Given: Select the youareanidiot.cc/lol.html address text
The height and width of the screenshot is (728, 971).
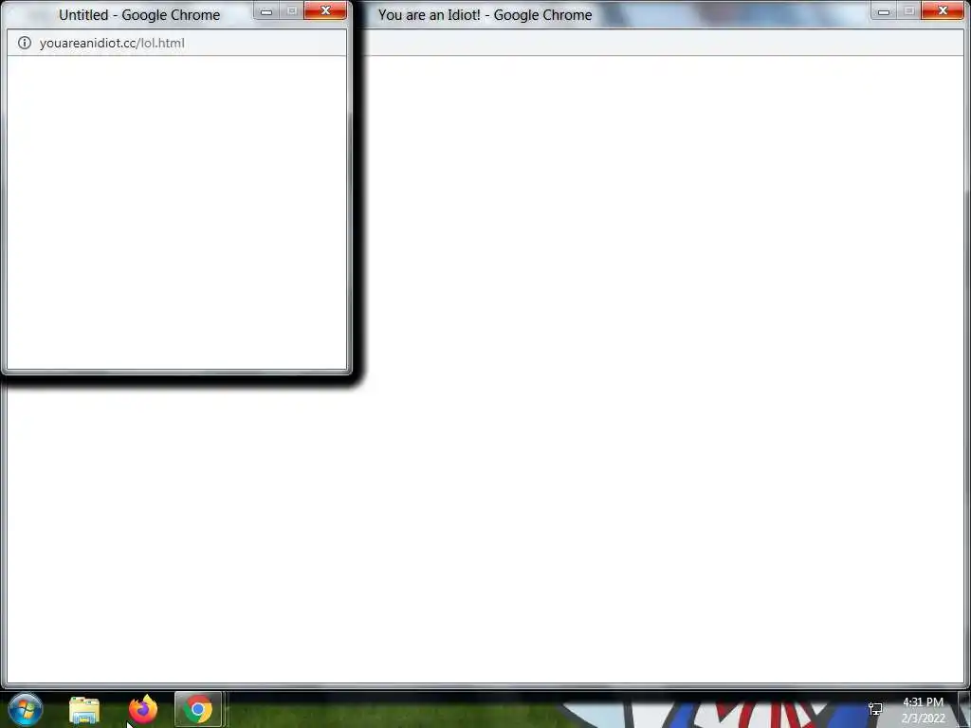Looking at the screenshot, I should click(112, 43).
